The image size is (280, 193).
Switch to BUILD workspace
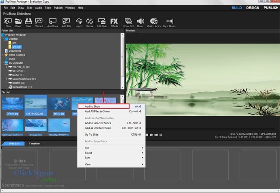tap(236, 8)
